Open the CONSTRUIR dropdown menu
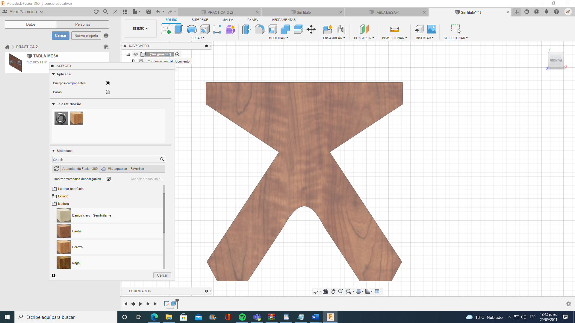Image resolution: width=575 pixels, height=323 pixels. [x=364, y=38]
